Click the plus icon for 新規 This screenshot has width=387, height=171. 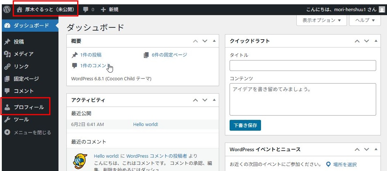click(103, 10)
